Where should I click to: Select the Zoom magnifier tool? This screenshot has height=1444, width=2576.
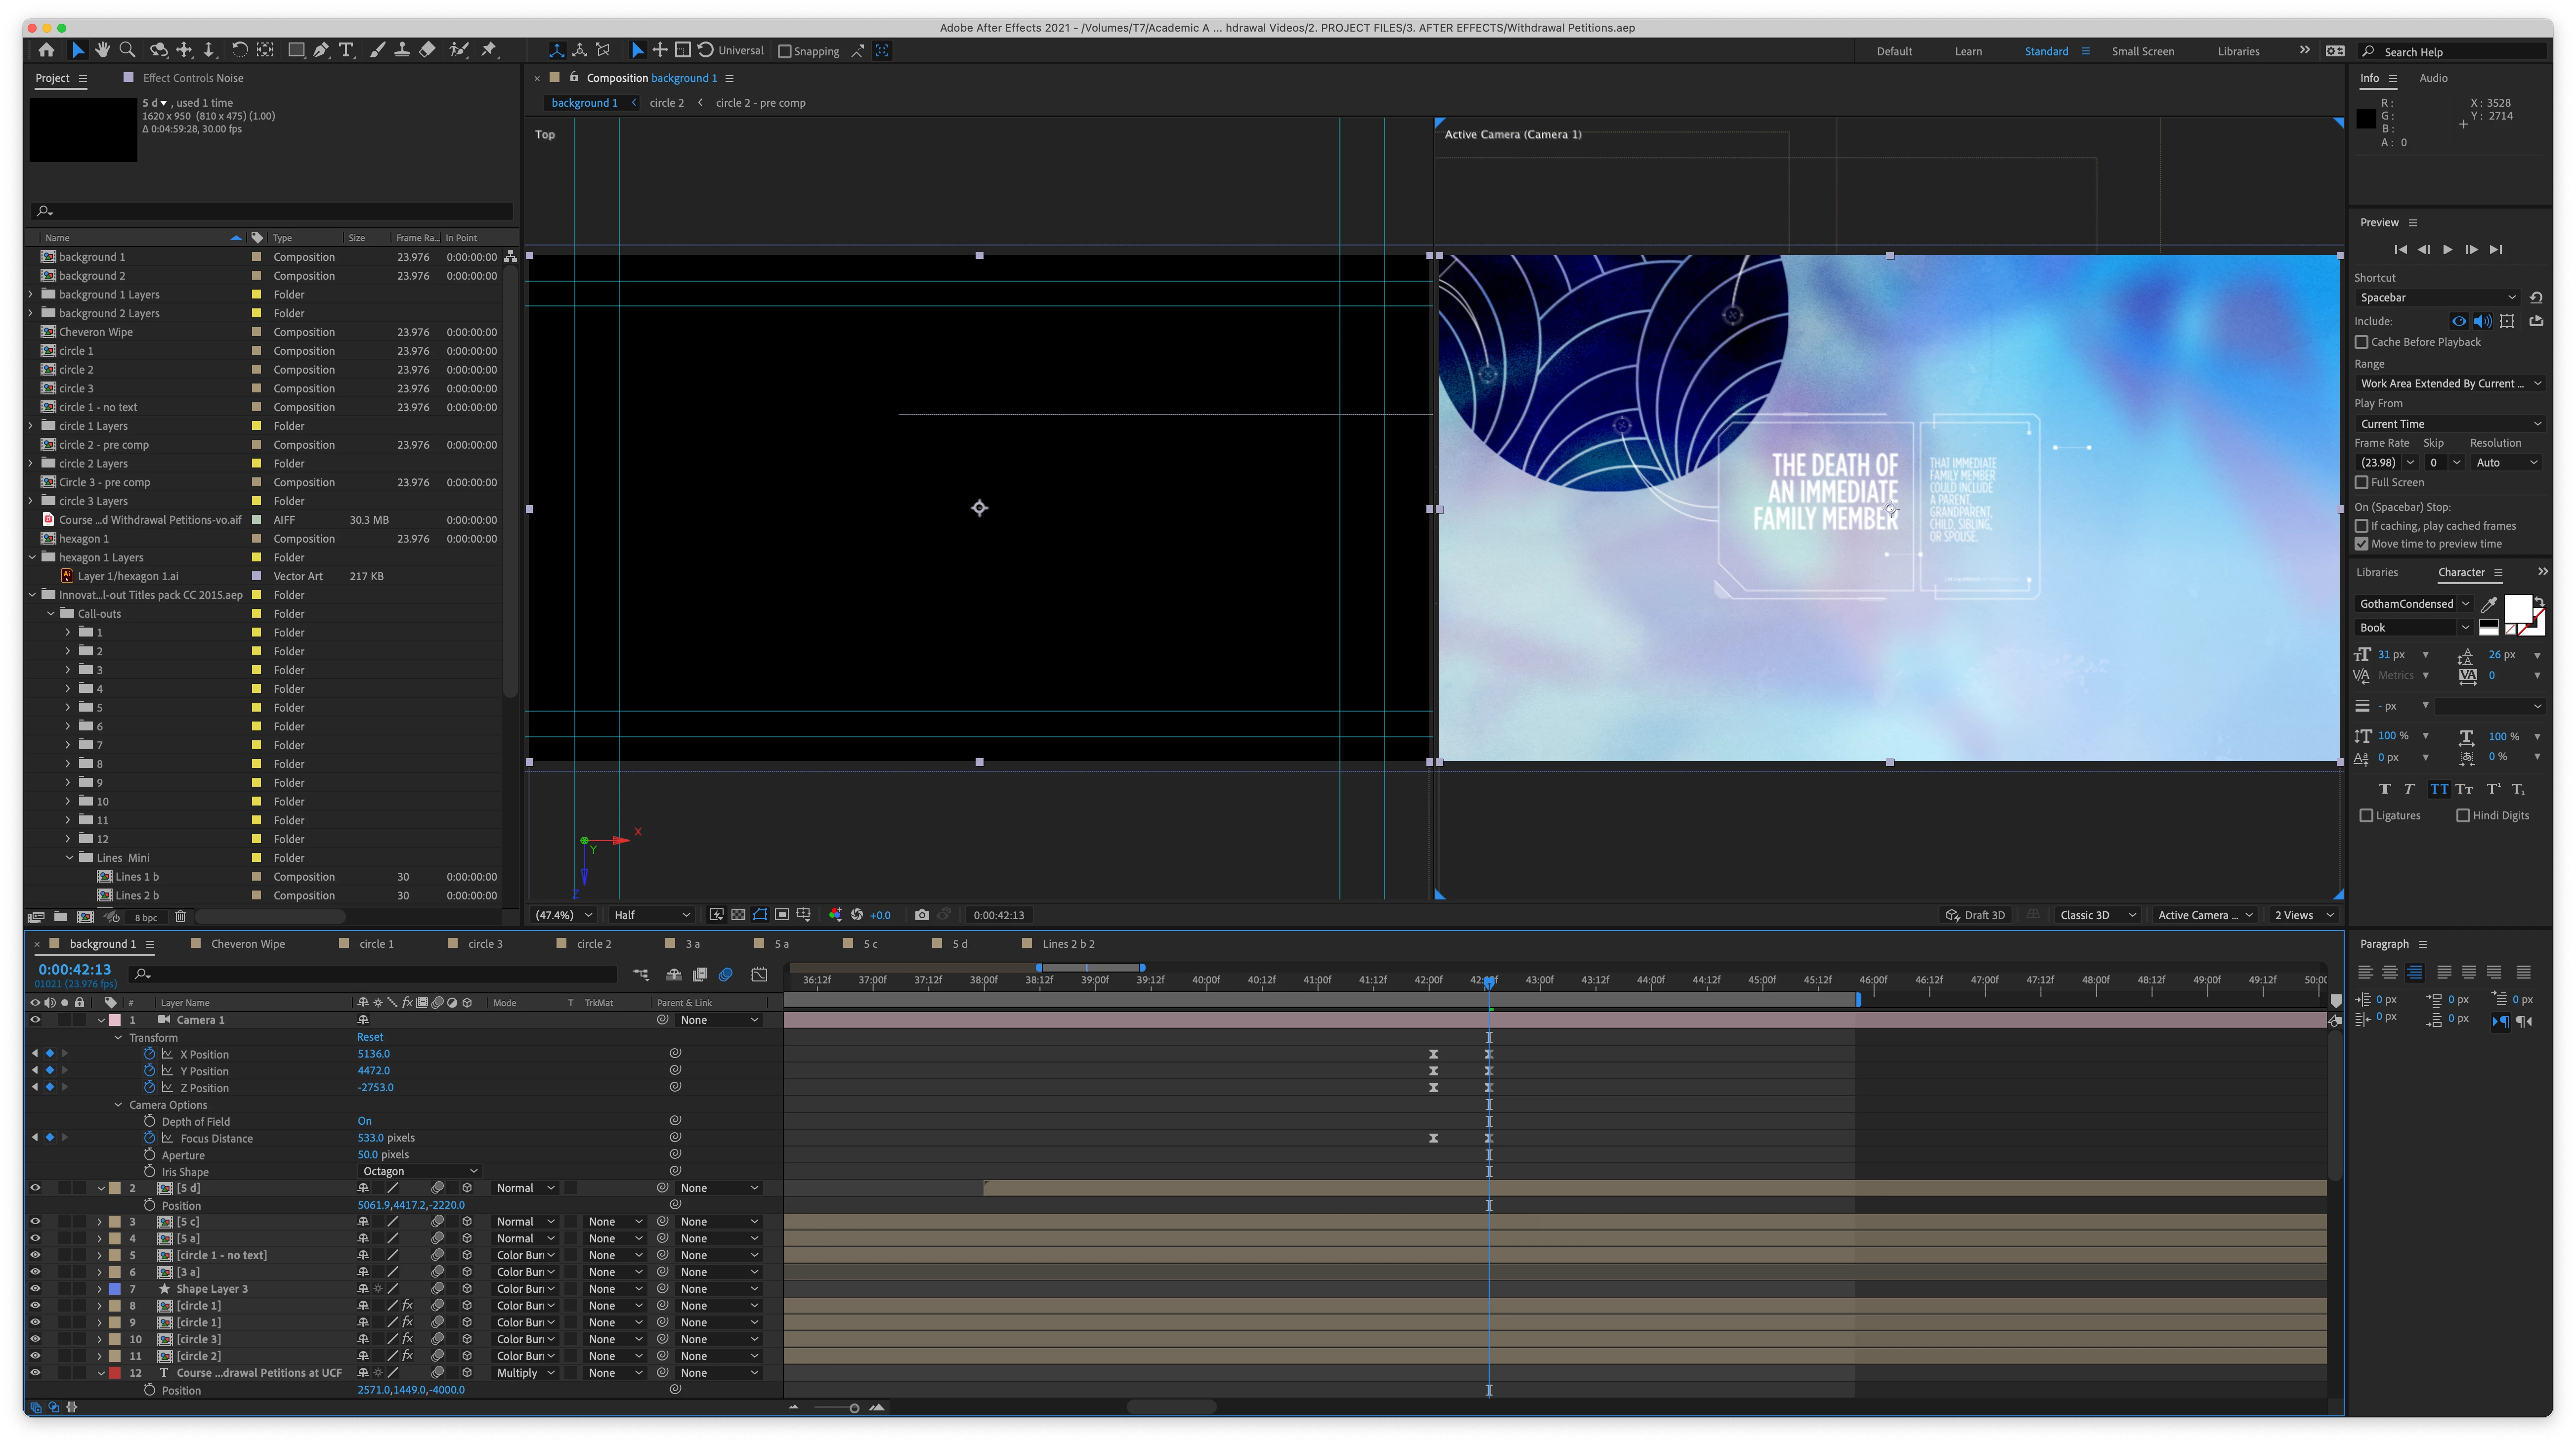[127, 50]
